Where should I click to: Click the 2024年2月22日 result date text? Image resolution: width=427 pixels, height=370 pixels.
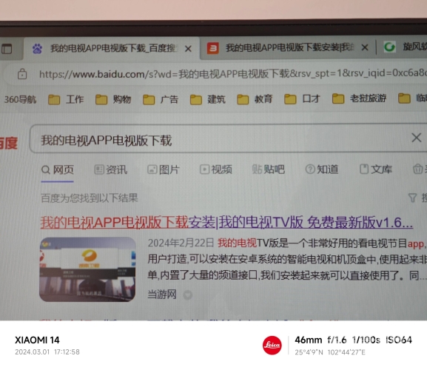181,243
